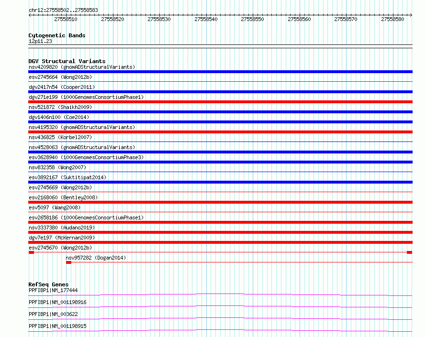Open variant nsv4195320 (gnomADStructuralVariants)
The image size is (426, 337).
(x=82, y=127)
